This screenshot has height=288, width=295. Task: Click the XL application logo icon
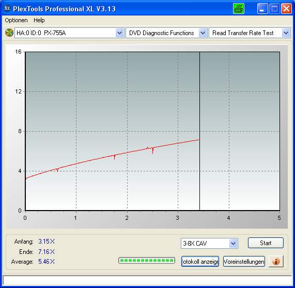coord(7,8)
